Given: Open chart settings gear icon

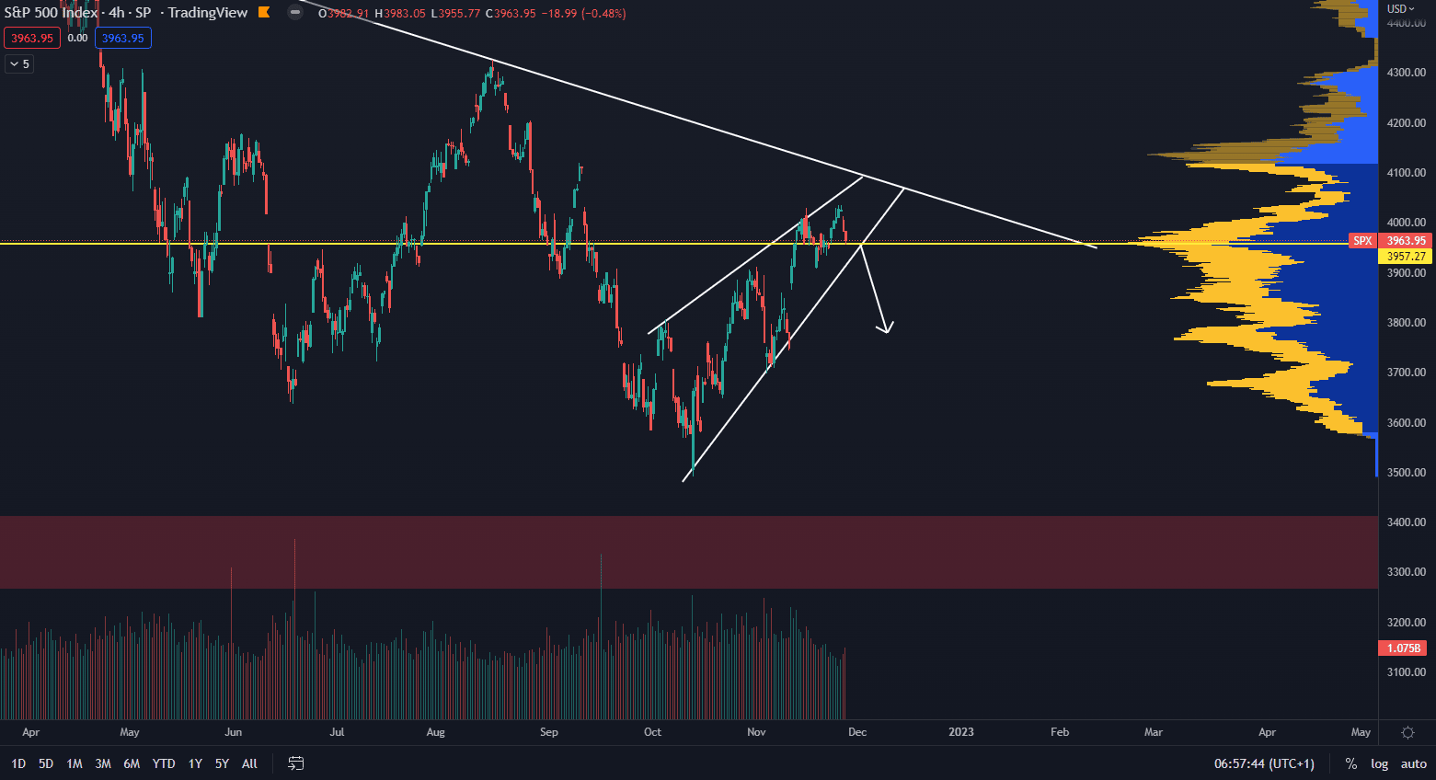Looking at the screenshot, I should [x=1407, y=732].
